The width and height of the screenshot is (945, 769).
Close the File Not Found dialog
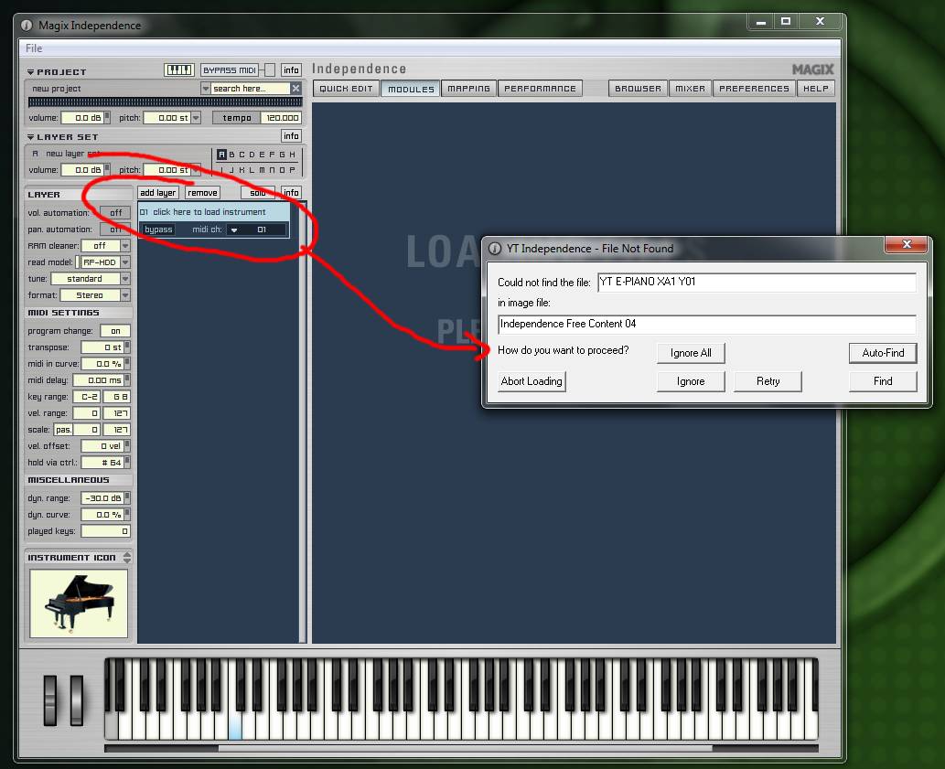pos(907,244)
